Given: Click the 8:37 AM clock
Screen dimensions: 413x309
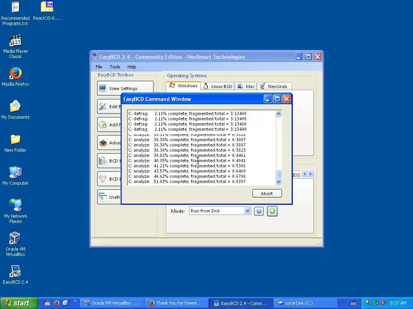Looking at the screenshot, I should coord(398,303).
